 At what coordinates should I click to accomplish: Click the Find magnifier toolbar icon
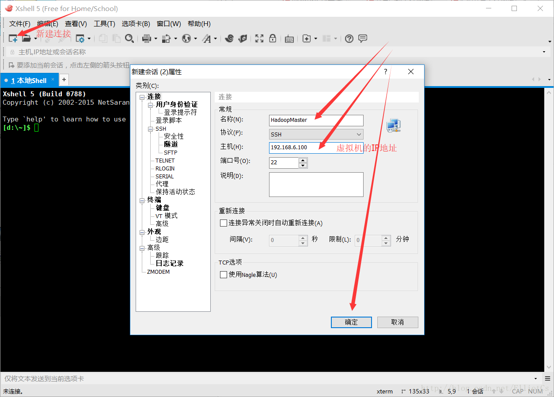click(129, 38)
